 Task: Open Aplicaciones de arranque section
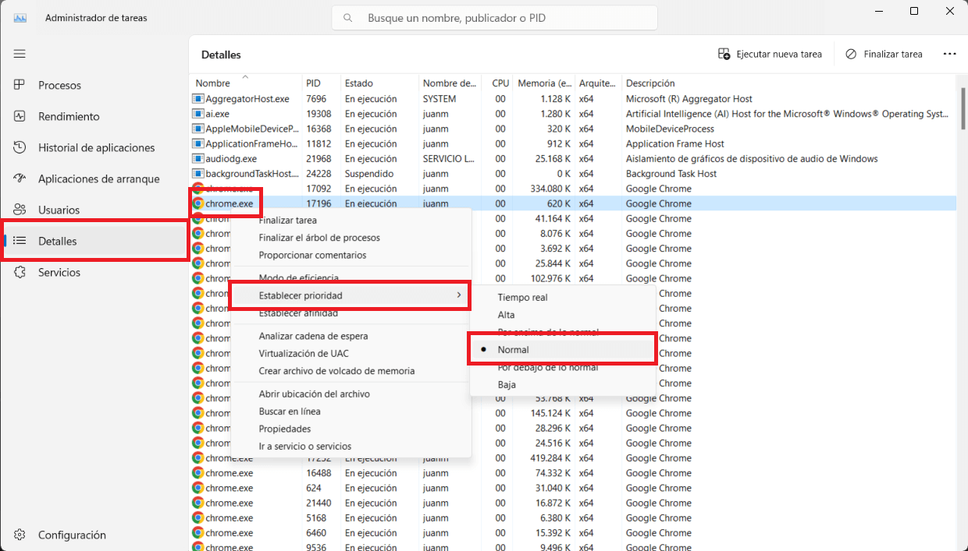coord(98,178)
